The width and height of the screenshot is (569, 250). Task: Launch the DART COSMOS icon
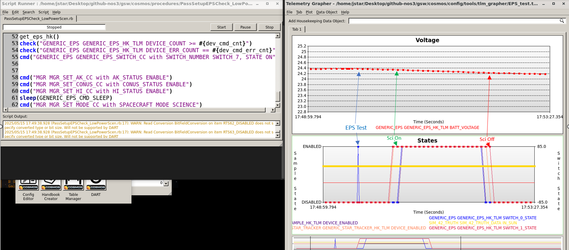[x=96, y=185]
